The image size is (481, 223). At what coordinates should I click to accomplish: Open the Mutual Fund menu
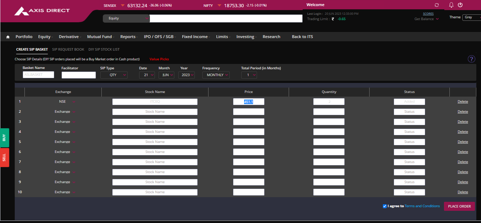[x=99, y=37]
